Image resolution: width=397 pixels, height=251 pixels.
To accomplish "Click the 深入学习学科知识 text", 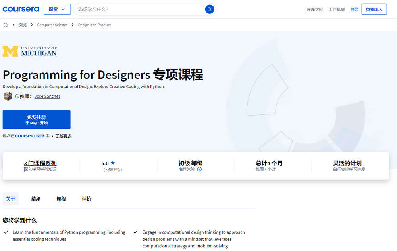I will click(x=40, y=169).
